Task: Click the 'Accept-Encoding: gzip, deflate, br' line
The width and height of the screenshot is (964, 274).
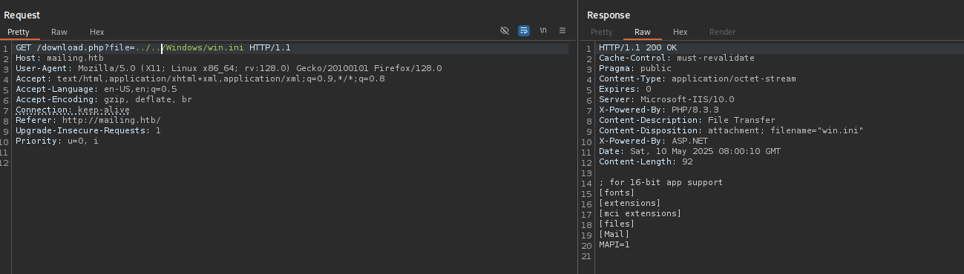Action: (x=104, y=99)
